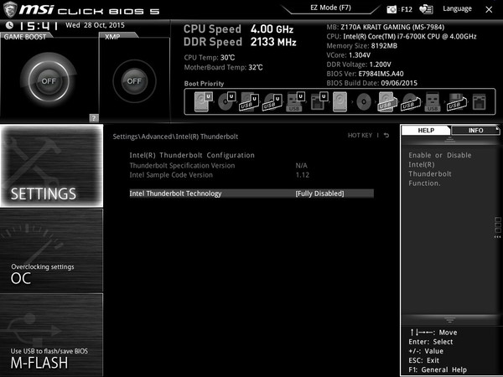Viewport: 503px width, 377px height.
Task: Select the UEFI USB hard disk boot device
Action: point(249,101)
